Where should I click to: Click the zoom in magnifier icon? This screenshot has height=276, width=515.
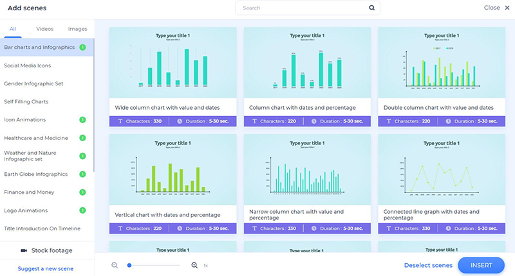tap(194, 265)
